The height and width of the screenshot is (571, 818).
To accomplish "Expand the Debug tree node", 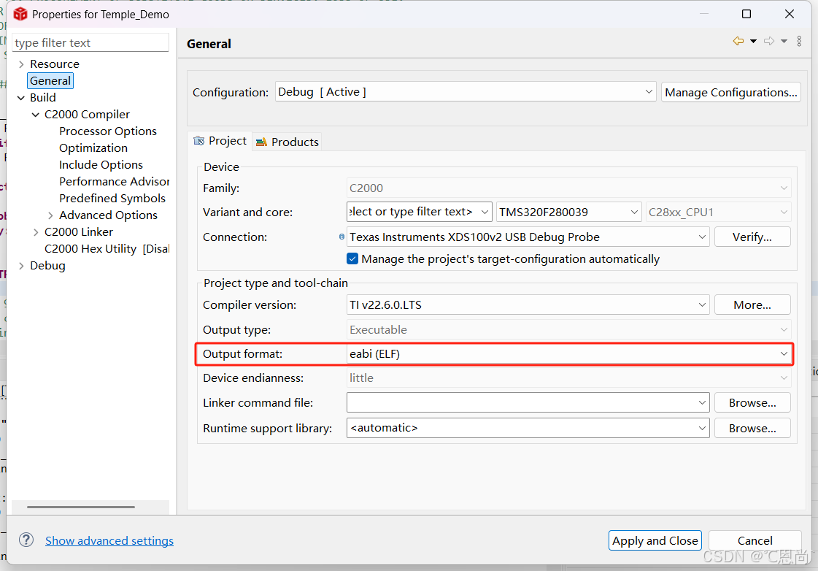I will [x=21, y=266].
